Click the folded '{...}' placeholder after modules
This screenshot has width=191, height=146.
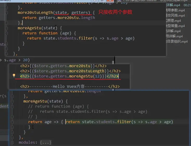point(46,142)
